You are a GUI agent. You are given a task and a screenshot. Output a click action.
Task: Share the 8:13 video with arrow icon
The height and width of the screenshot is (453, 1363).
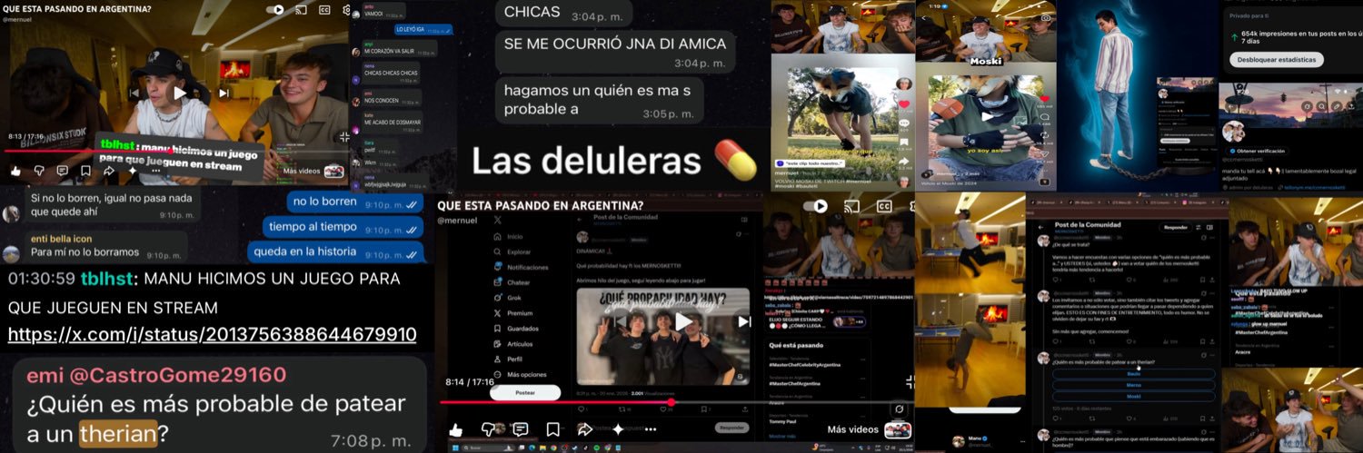(108, 171)
